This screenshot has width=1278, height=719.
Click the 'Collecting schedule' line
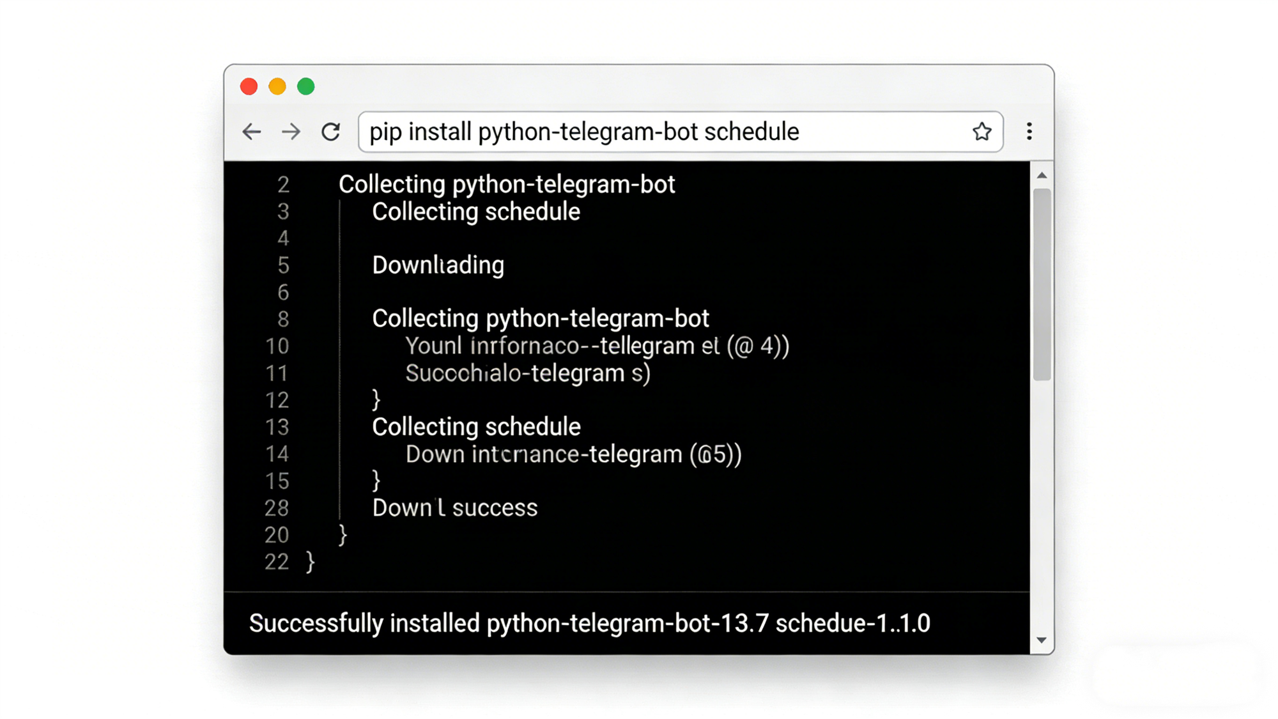[x=475, y=212]
